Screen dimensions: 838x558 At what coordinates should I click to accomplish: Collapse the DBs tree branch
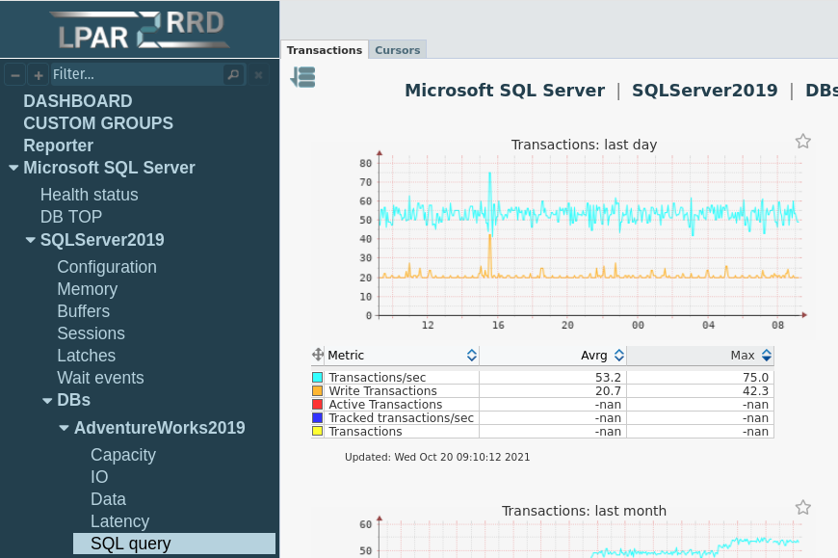point(47,399)
